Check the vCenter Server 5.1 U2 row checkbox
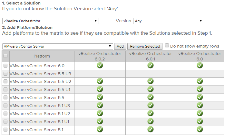Viewport: 225px width, 135px height. (5, 113)
